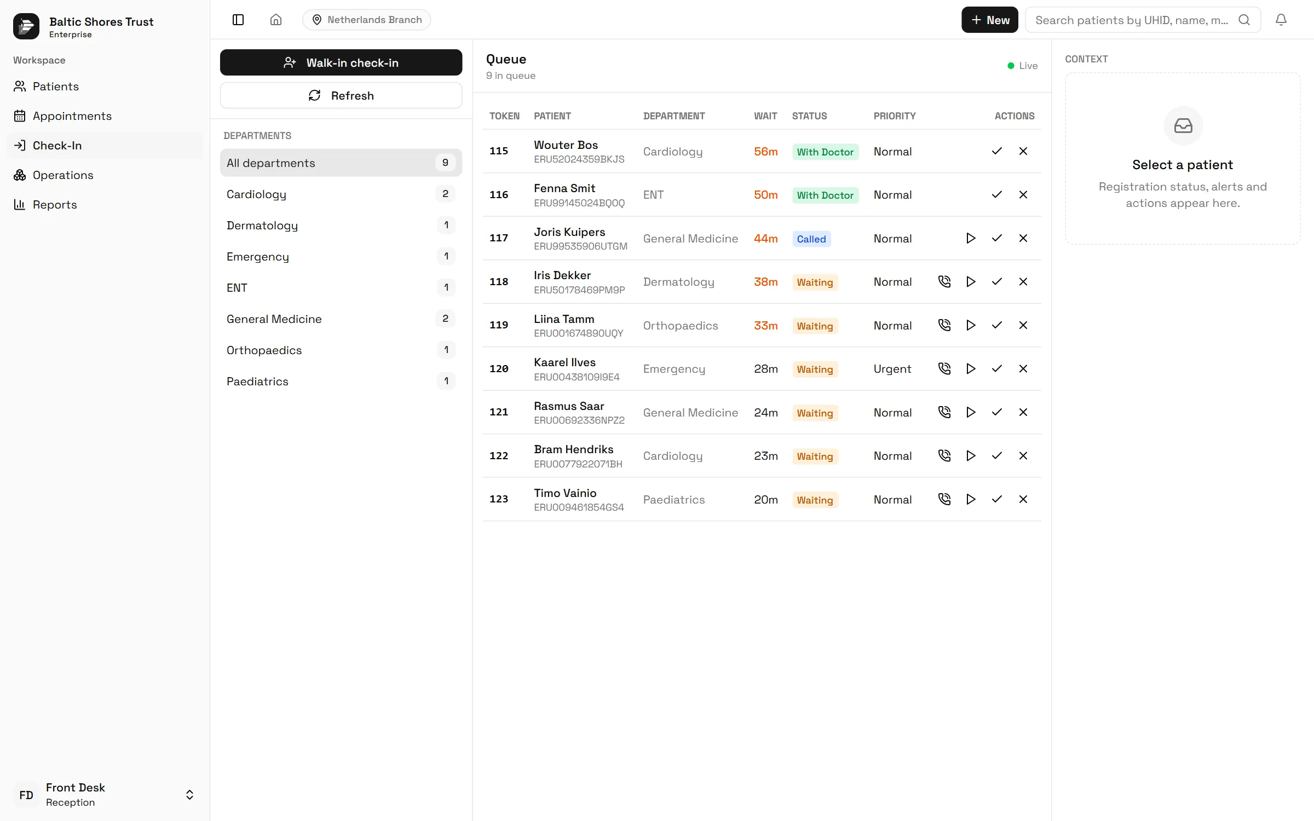This screenshot has height=821, width=1314.
Task: Refresh the queue list
Action: click(341, 95)
